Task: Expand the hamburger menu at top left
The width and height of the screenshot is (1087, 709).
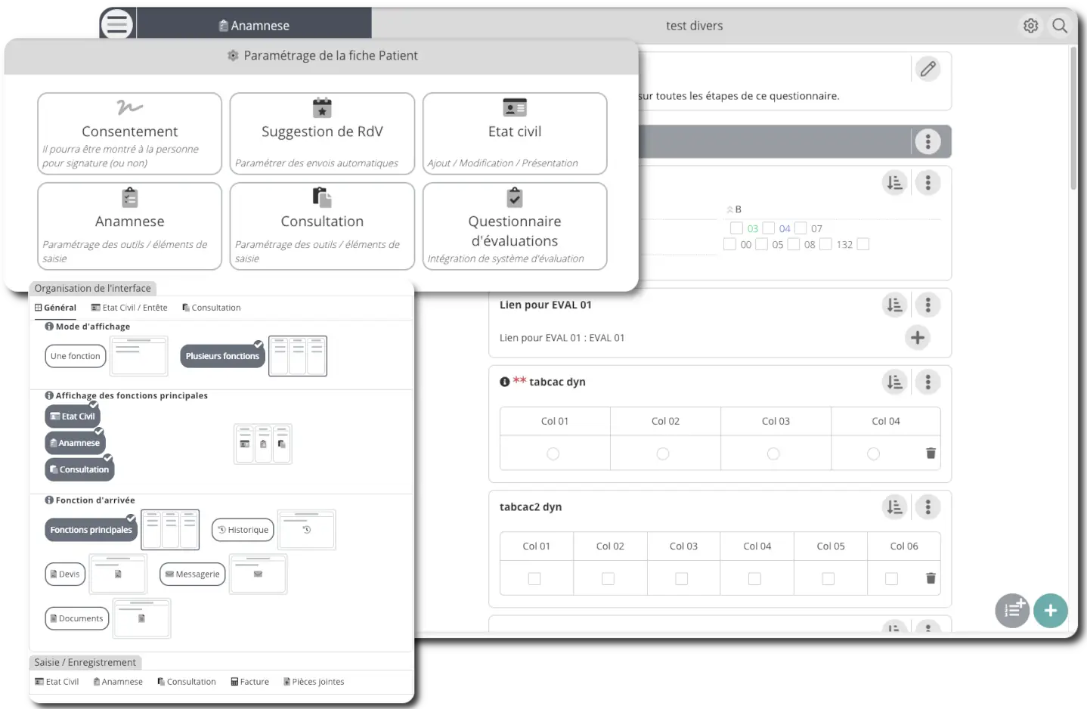Action: 116,23
